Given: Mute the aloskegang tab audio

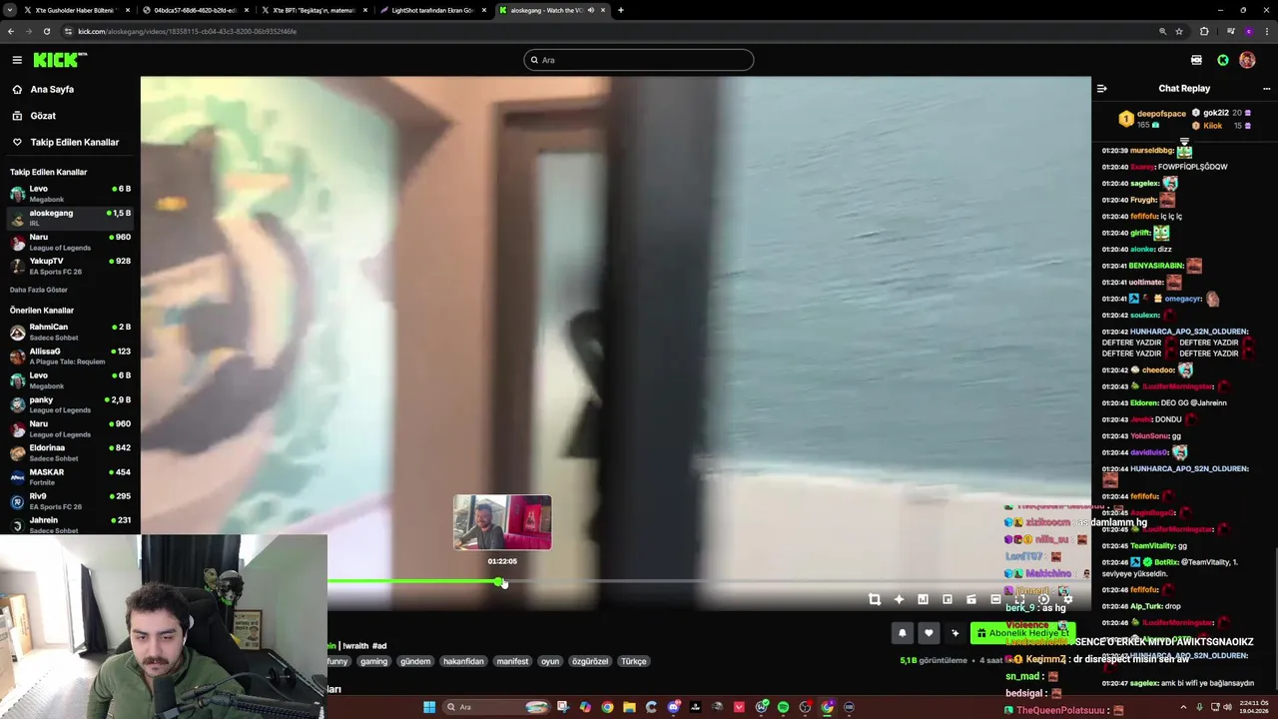Looking at the screenshot, I should click(x=590, y=10).
